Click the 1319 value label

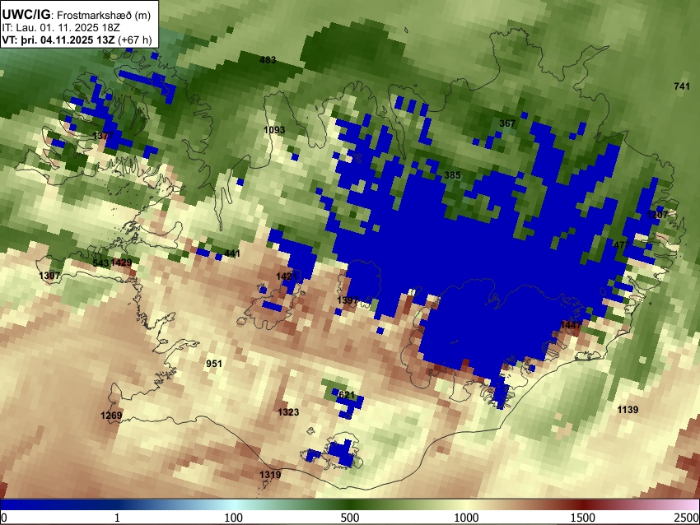coord(270,475)
